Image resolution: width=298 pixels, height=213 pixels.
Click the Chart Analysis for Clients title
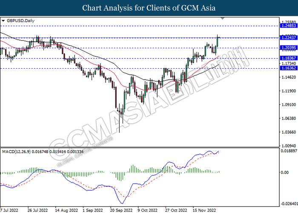click(x=149, y=8)
